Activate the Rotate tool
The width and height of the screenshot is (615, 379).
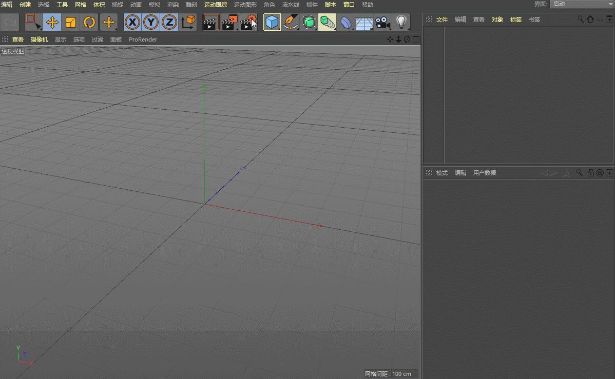89,23
